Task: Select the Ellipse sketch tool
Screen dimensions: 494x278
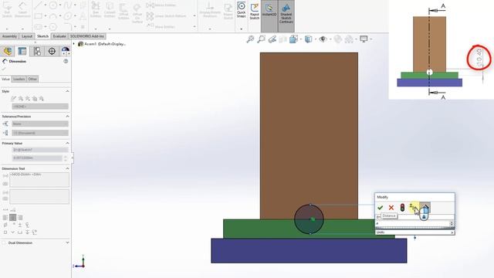Action: [x=68, y=15]
